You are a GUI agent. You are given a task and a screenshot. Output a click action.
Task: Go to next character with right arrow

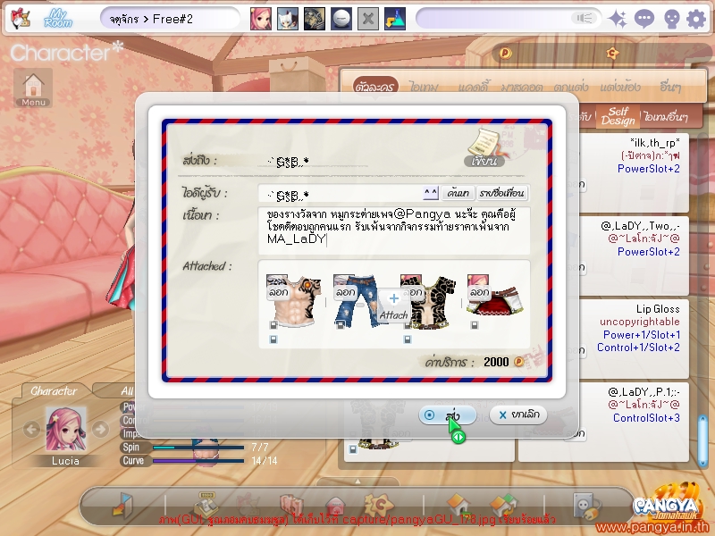click(x=100, y=429)
